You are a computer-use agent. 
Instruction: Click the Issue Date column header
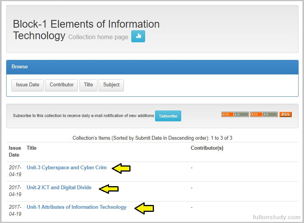tap(15, 151)
